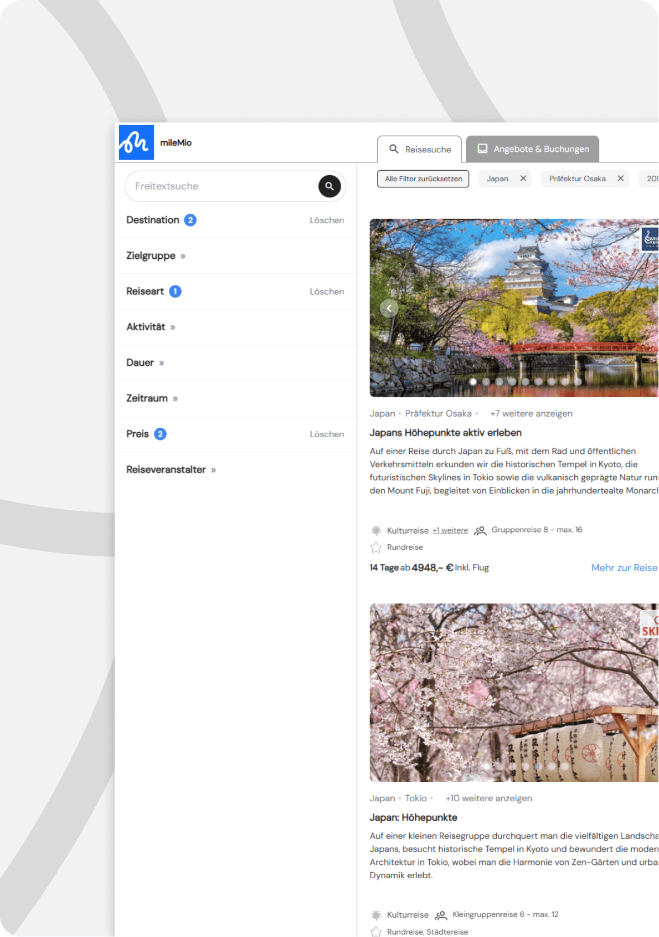Open title Japan: Höhepunkte
The width and height of the screenshot is (659, 937).
414,817
